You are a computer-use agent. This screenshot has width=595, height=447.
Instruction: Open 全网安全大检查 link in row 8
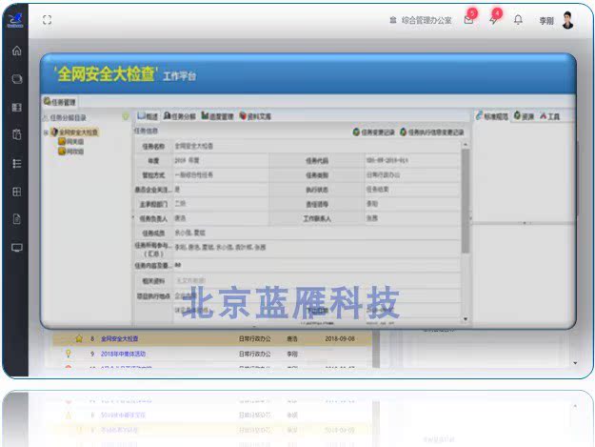(119, 338)
